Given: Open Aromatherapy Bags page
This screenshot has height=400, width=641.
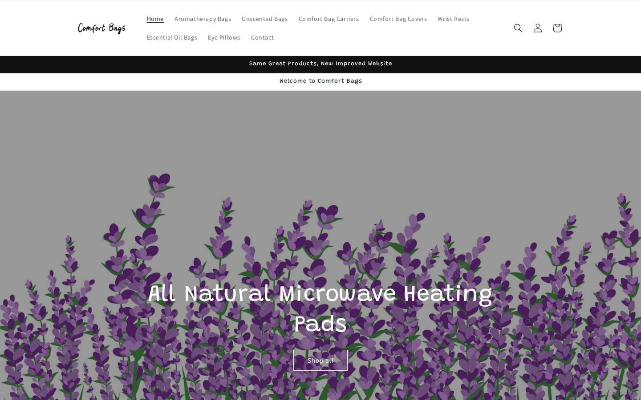Looking at the screenshot, I should pyautogui.click(x=203, y=19).
